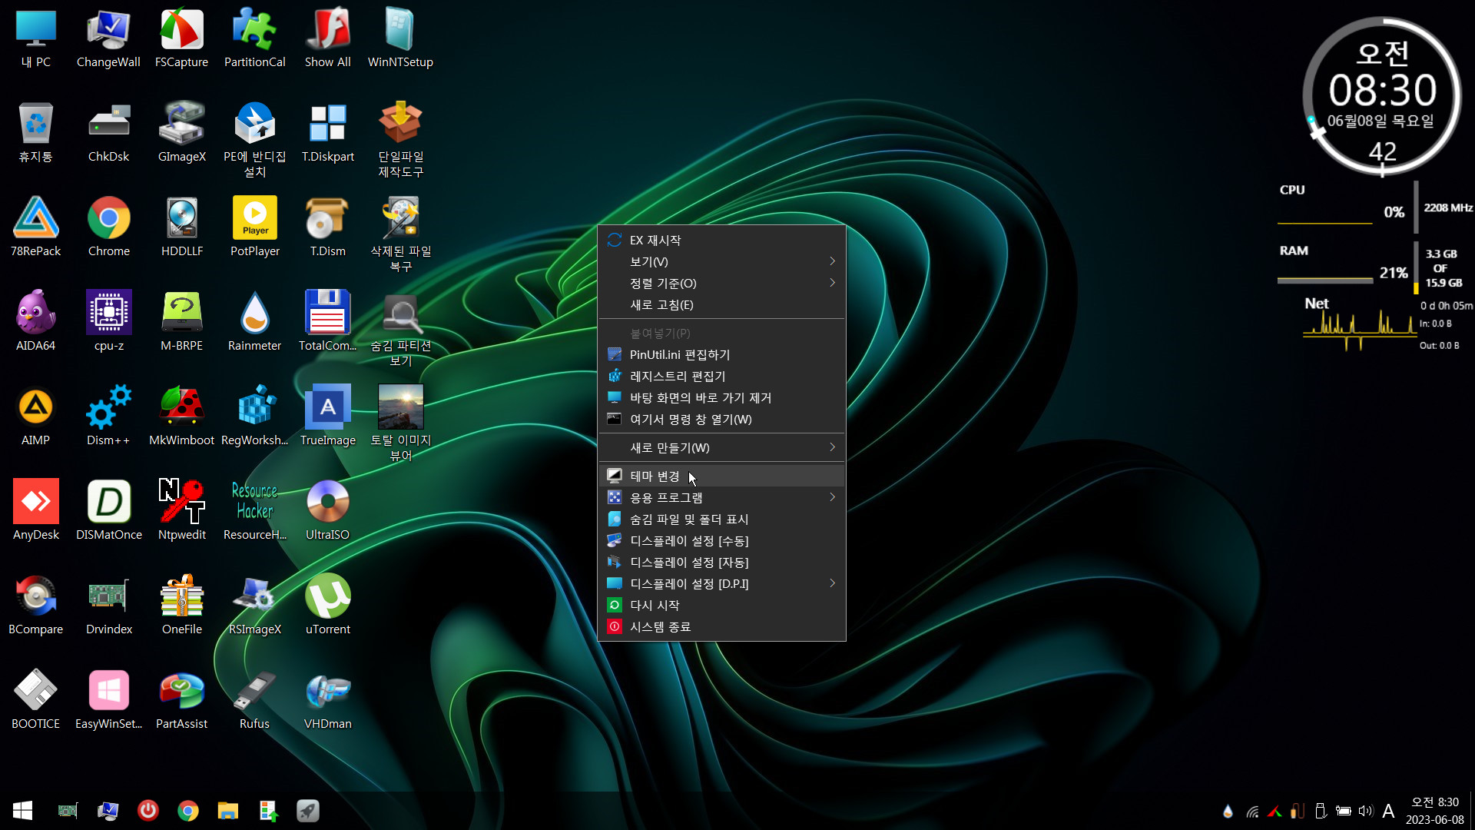Screen dimensions: 1475x830
Task: Select the PartitionCal desktop icon
Action: (x=254, y=38)
